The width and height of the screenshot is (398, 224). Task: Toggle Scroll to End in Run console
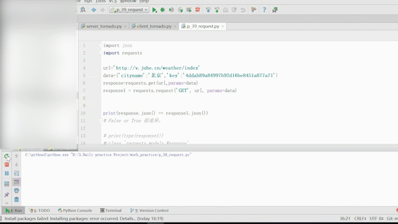[x=17, y=182]
